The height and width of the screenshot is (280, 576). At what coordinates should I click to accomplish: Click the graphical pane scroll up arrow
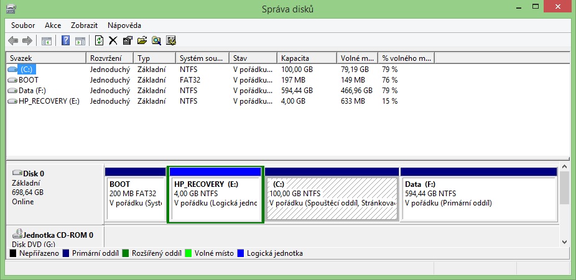[x=565, y=168]
